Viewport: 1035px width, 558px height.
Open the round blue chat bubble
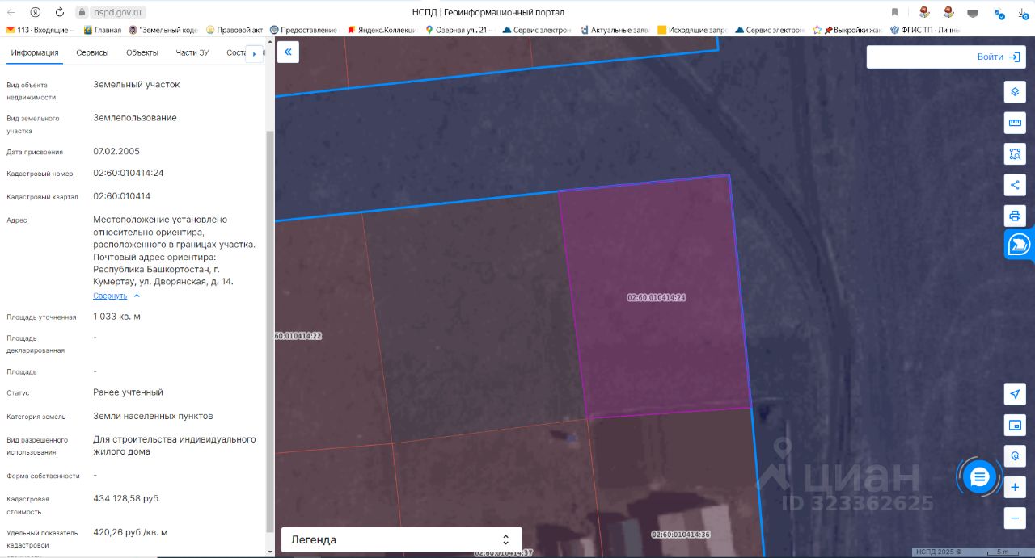point(979,476)
